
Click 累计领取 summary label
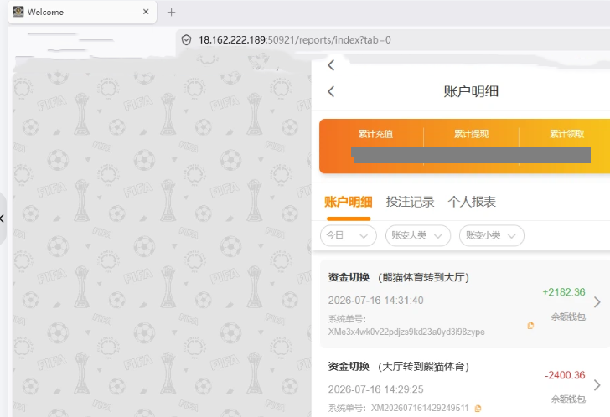pyautogui.click(x=566, y=134)
